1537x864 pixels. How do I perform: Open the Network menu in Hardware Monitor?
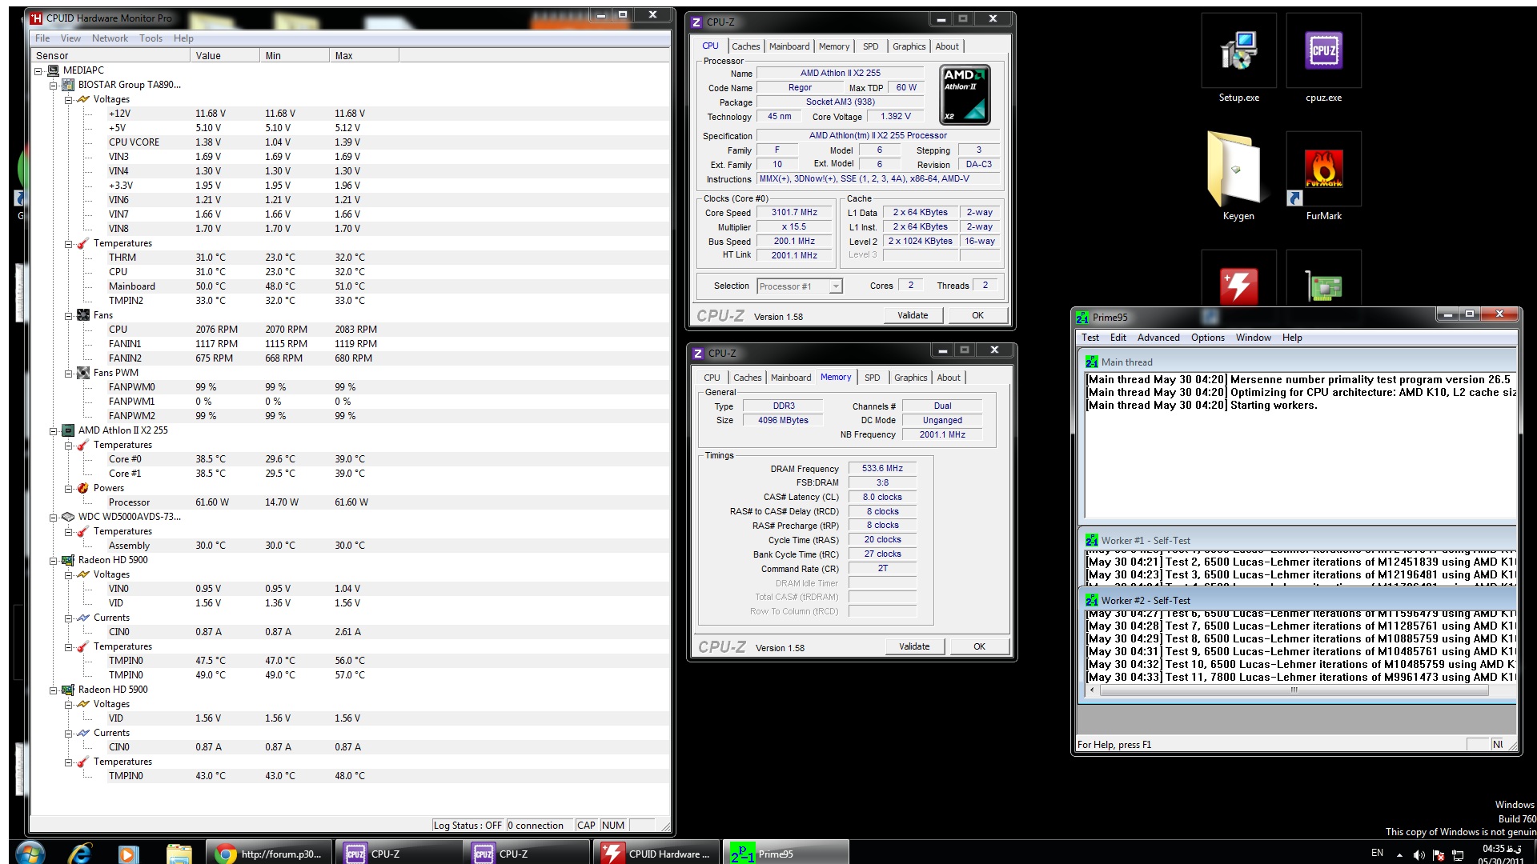(110, 38)
